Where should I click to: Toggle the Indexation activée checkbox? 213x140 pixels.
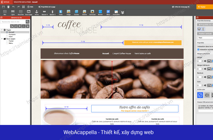pyautogui.click(x=198, y=50)
